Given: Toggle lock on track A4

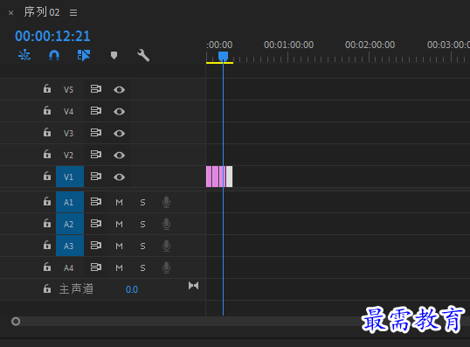Looking at the screenshot, I should (47, 267).
